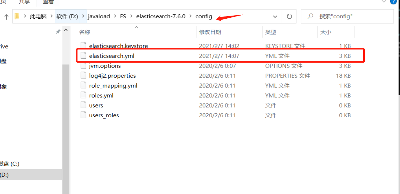Expand chevron after ES in breadcrumb
Screen dimensions: 400x194
pos(131,16)
